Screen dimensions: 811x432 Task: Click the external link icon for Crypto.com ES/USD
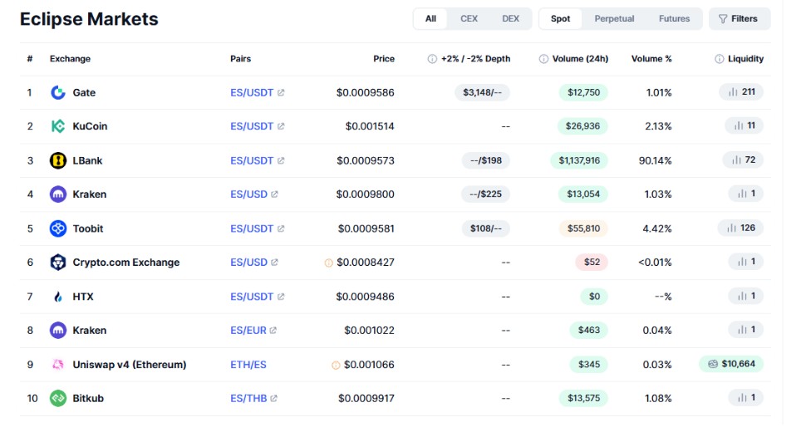[275, 263]
